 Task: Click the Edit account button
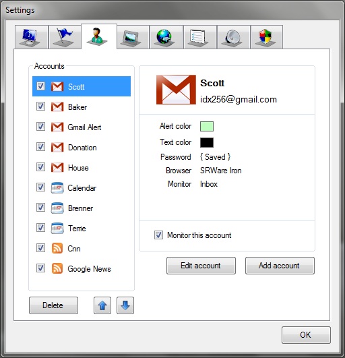[x=201, y=266]
